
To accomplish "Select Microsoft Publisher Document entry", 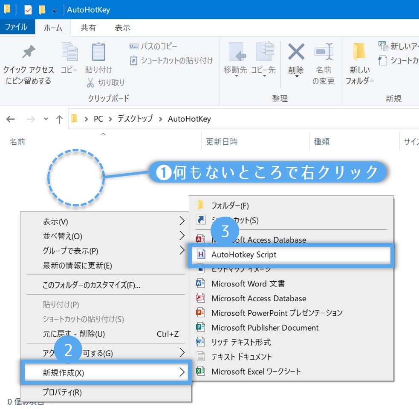I will tap(291, 327).
